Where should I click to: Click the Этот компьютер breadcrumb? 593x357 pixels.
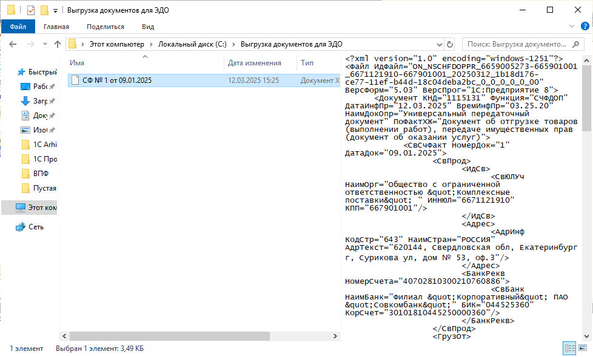coord(117,44)
